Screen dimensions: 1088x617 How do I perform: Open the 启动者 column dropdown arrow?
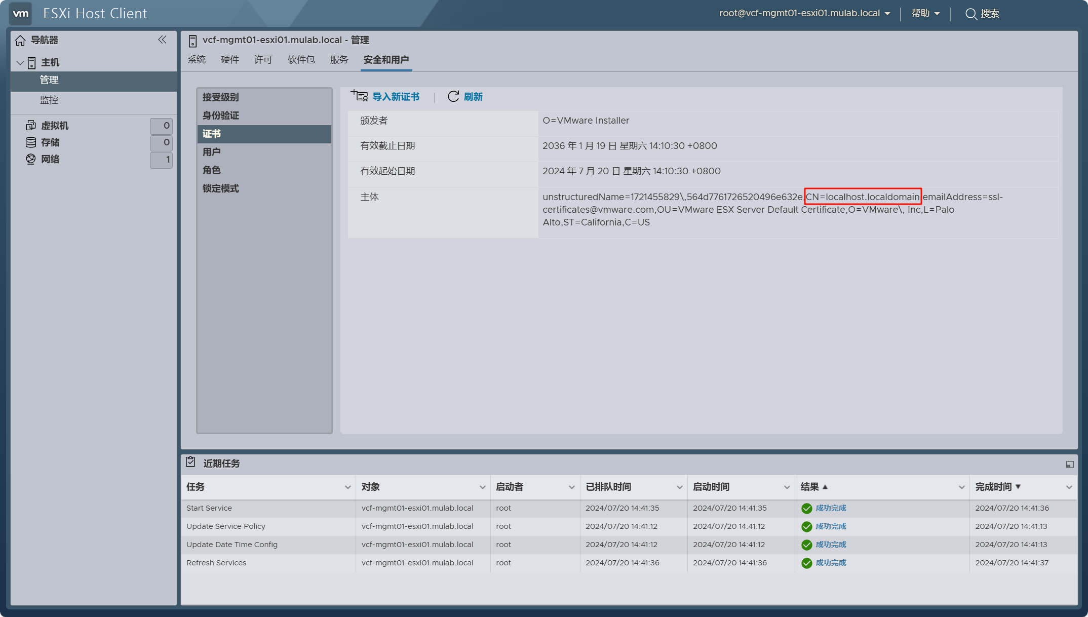point(571,487)
